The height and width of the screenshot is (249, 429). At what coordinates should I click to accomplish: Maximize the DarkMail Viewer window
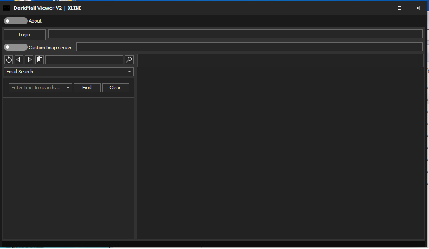click(x=400, y=8)
